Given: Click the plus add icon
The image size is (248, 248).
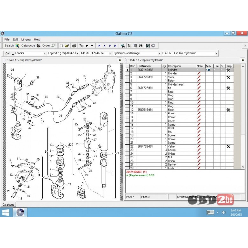Looking at the screenshot, I should 87,46.
